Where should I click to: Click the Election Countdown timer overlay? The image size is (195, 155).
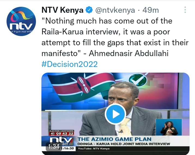pyautogui.click(x=62, y=133)
